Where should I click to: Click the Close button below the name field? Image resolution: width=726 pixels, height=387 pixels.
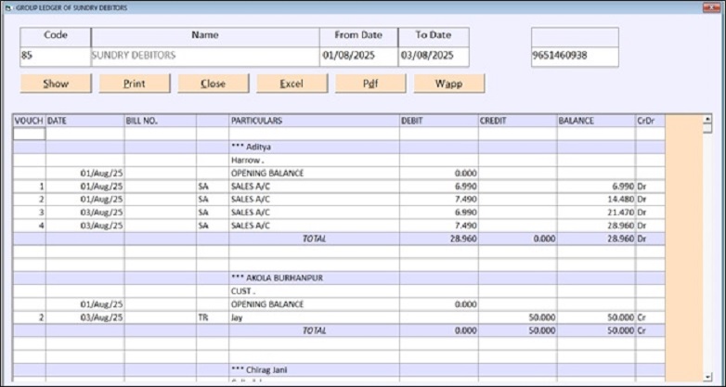213,84
